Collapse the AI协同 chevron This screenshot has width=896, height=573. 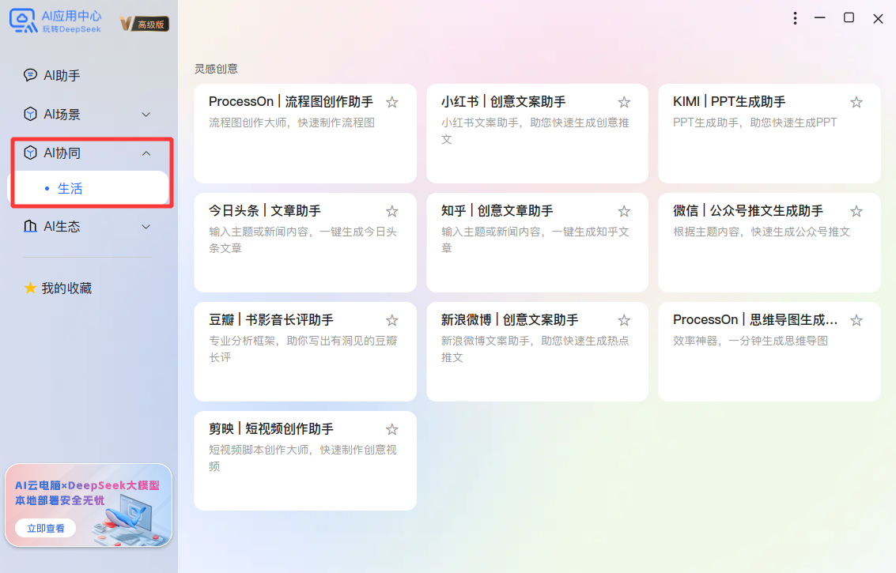(146, 153)
